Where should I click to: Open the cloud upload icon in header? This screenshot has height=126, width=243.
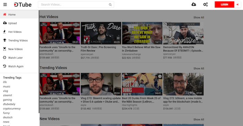[194, 4]
